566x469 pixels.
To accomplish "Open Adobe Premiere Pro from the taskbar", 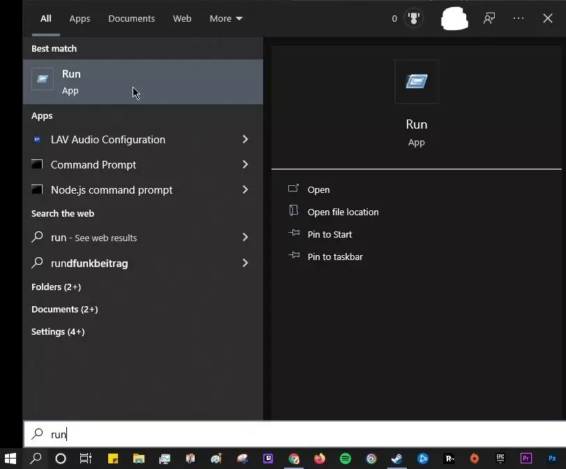I will pos(526,459).
